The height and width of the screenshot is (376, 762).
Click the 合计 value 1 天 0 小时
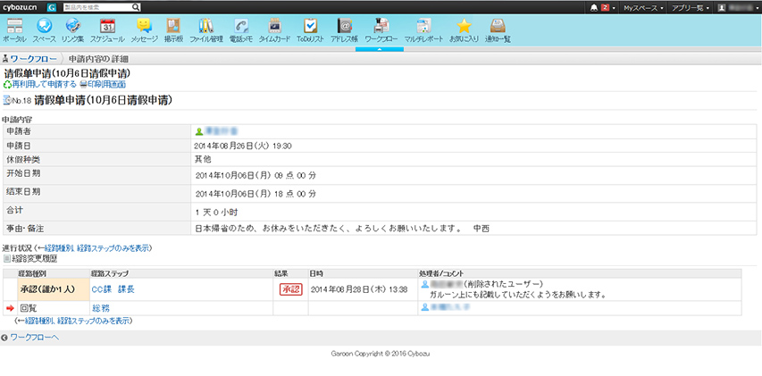click(216, 213)
